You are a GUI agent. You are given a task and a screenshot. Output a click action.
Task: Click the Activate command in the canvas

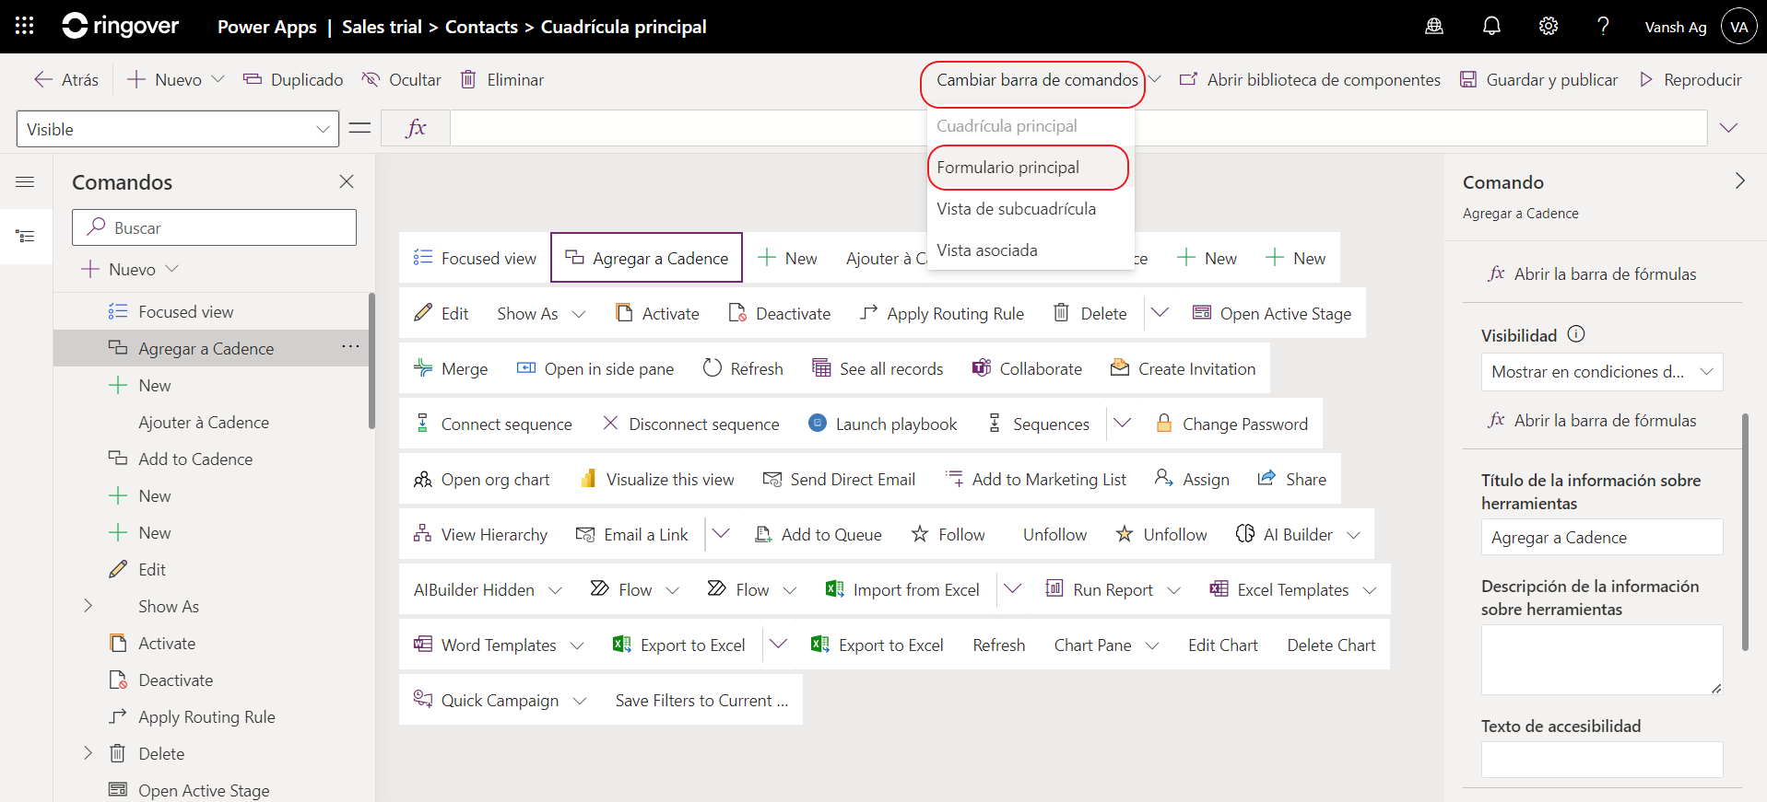(x=657, y=313)
